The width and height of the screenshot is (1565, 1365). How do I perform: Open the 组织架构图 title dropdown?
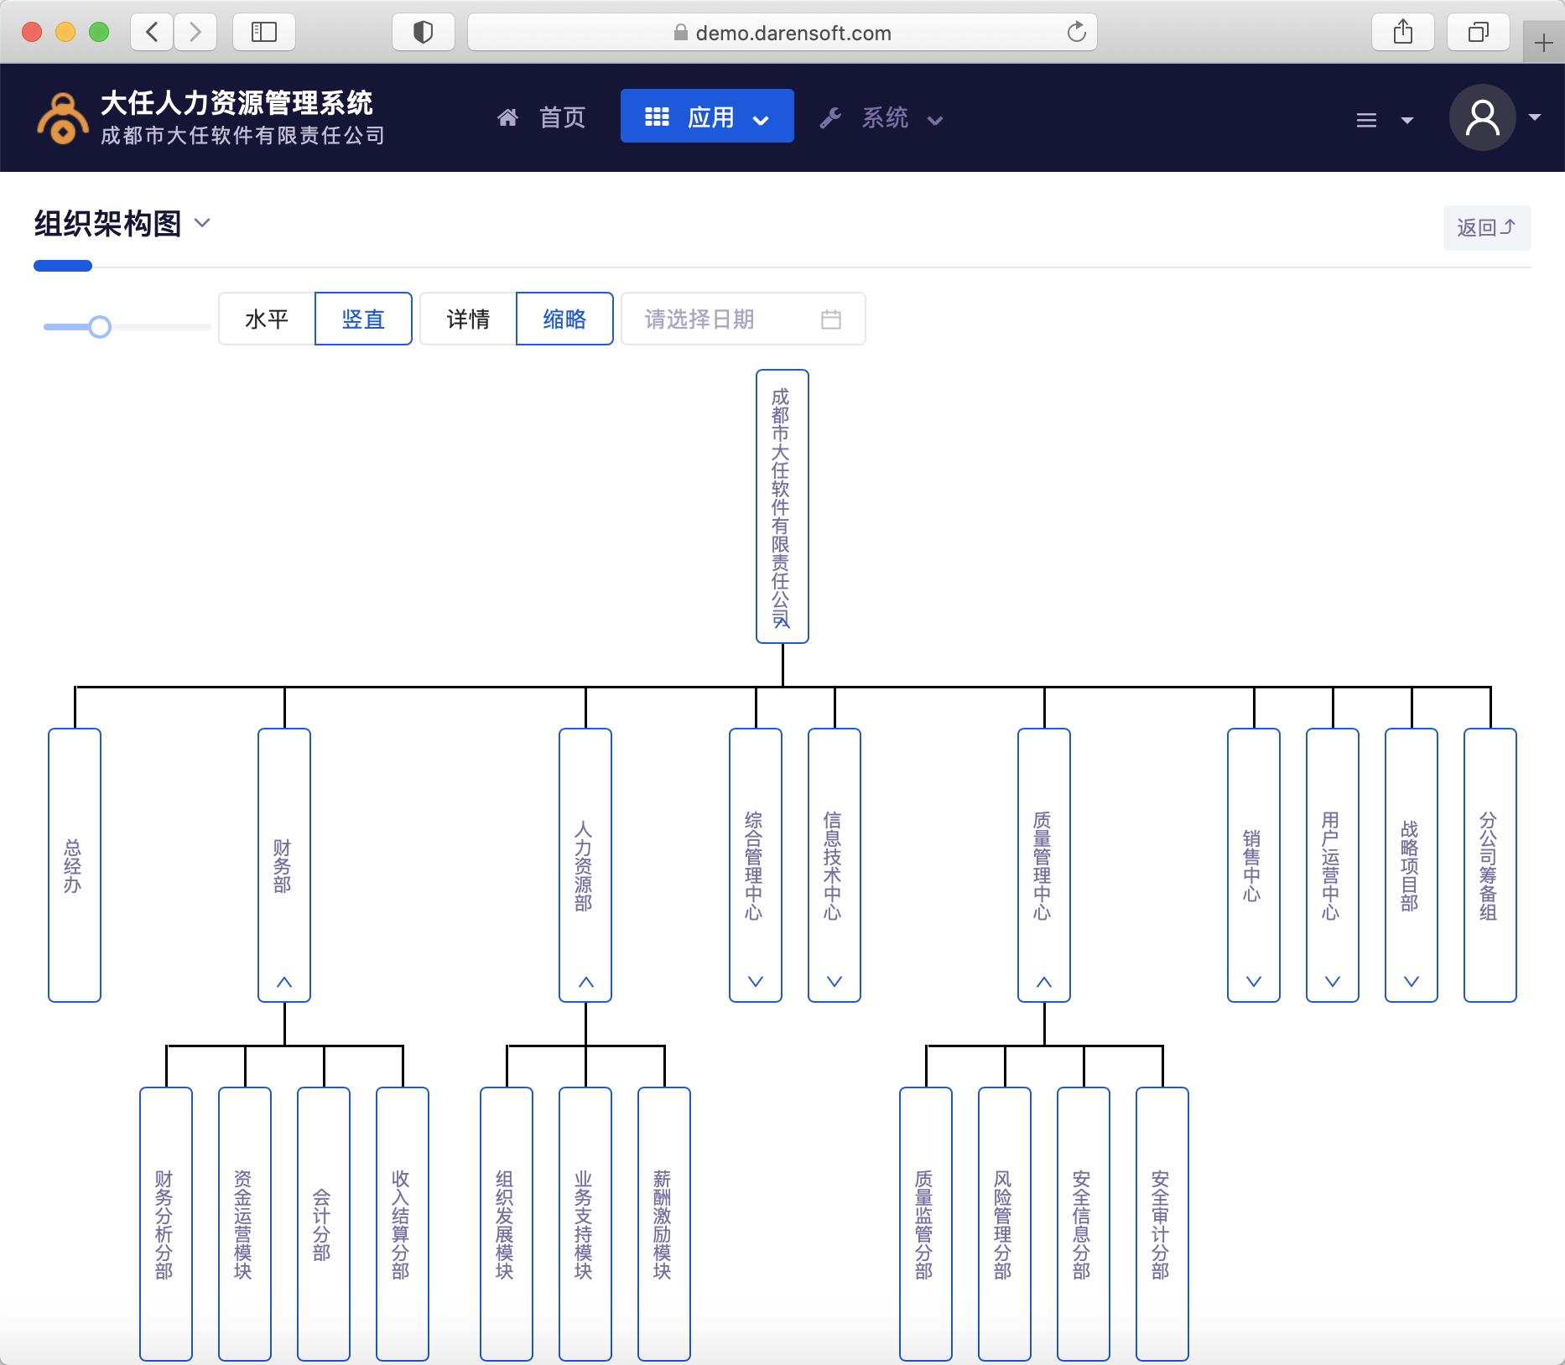[x=201, y=224]
